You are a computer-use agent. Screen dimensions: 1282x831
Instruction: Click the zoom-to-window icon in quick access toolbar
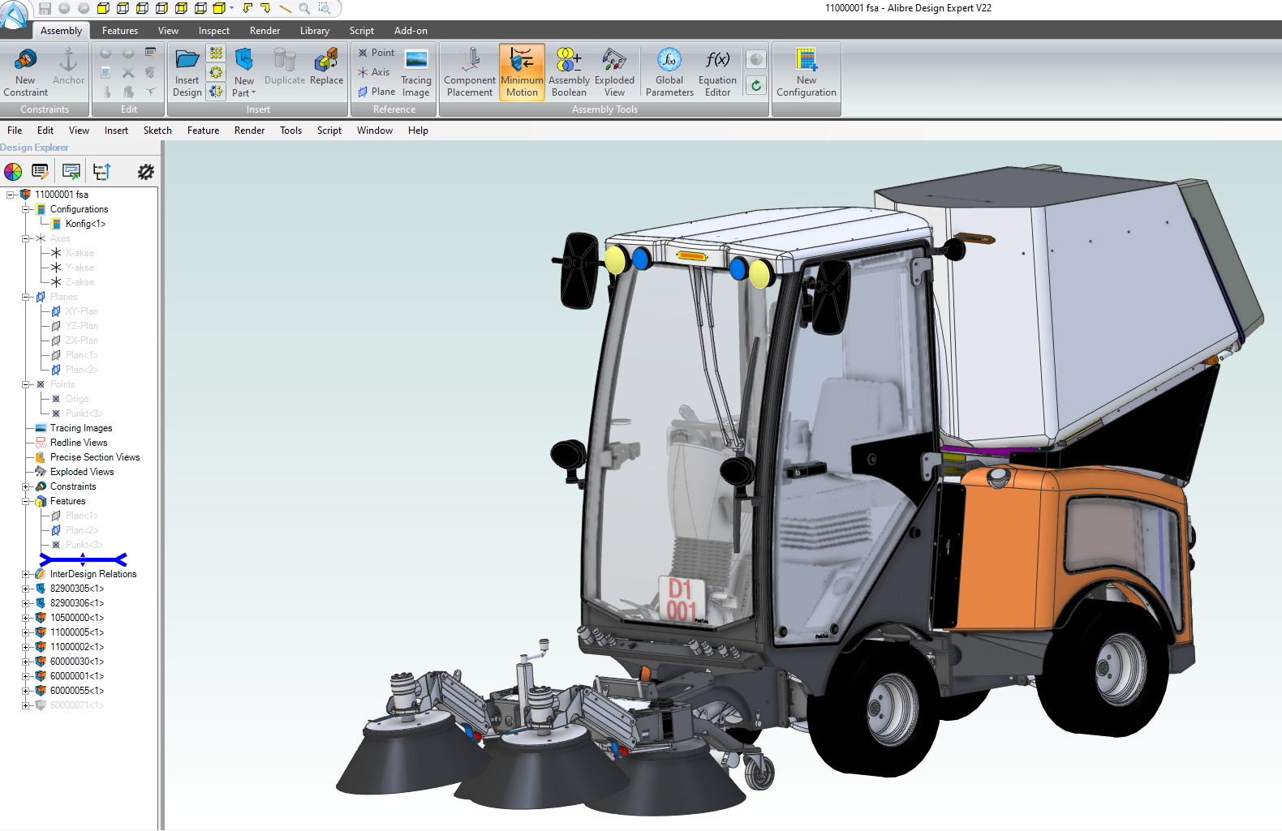pyautogui.click(x=324, y=8)
